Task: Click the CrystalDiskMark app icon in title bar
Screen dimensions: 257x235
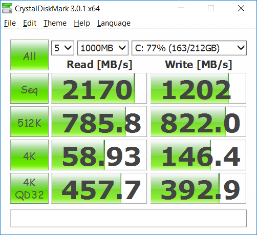Action: (x=7, y=8)
